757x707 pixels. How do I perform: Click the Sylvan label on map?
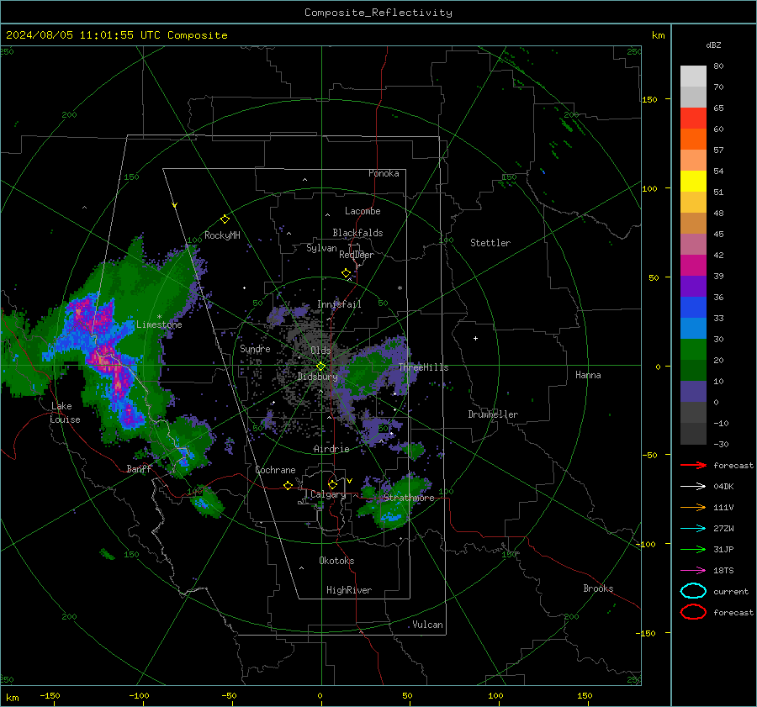[321, 249]
